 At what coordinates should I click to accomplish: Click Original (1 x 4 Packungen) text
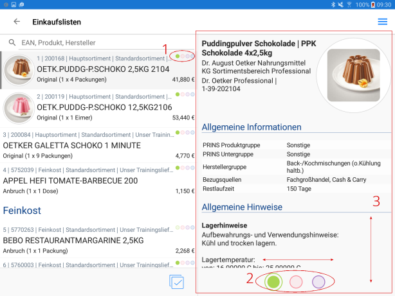(x=71, y=80)
